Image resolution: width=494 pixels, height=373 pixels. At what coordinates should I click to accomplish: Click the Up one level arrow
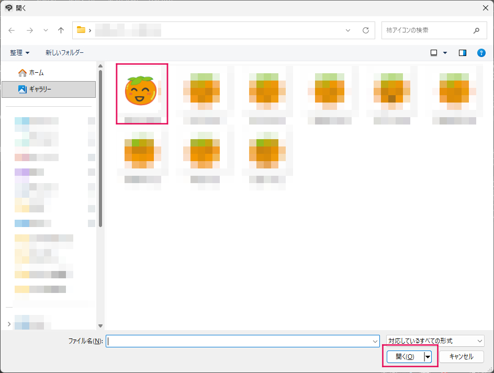(x=61, y=30)
